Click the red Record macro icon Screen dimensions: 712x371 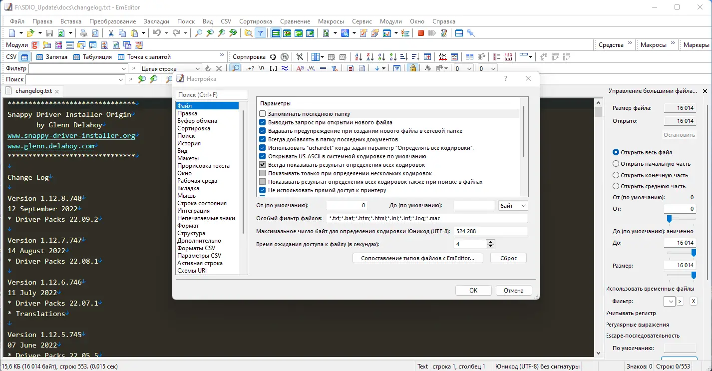tap(421, 33)
